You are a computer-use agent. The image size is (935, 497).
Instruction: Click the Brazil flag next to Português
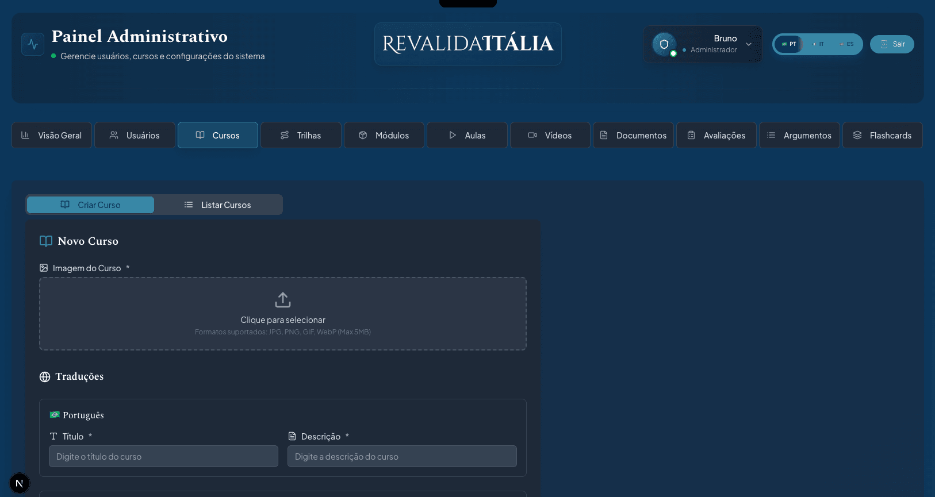click(x=55, y=415)
